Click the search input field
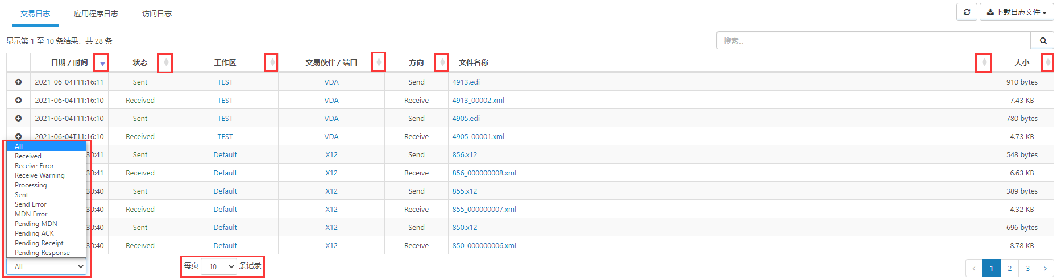1057x280 pixels. pyautogui.click(x=873, y=41)
